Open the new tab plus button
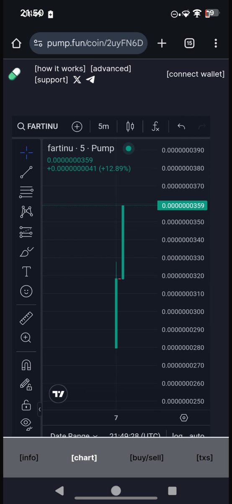This screenshot has height=504, width=232. click(162, 43)
